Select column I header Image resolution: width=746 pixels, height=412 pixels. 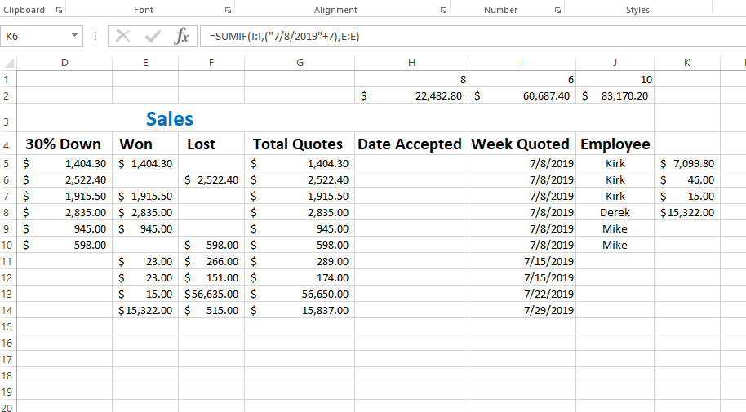522,63
